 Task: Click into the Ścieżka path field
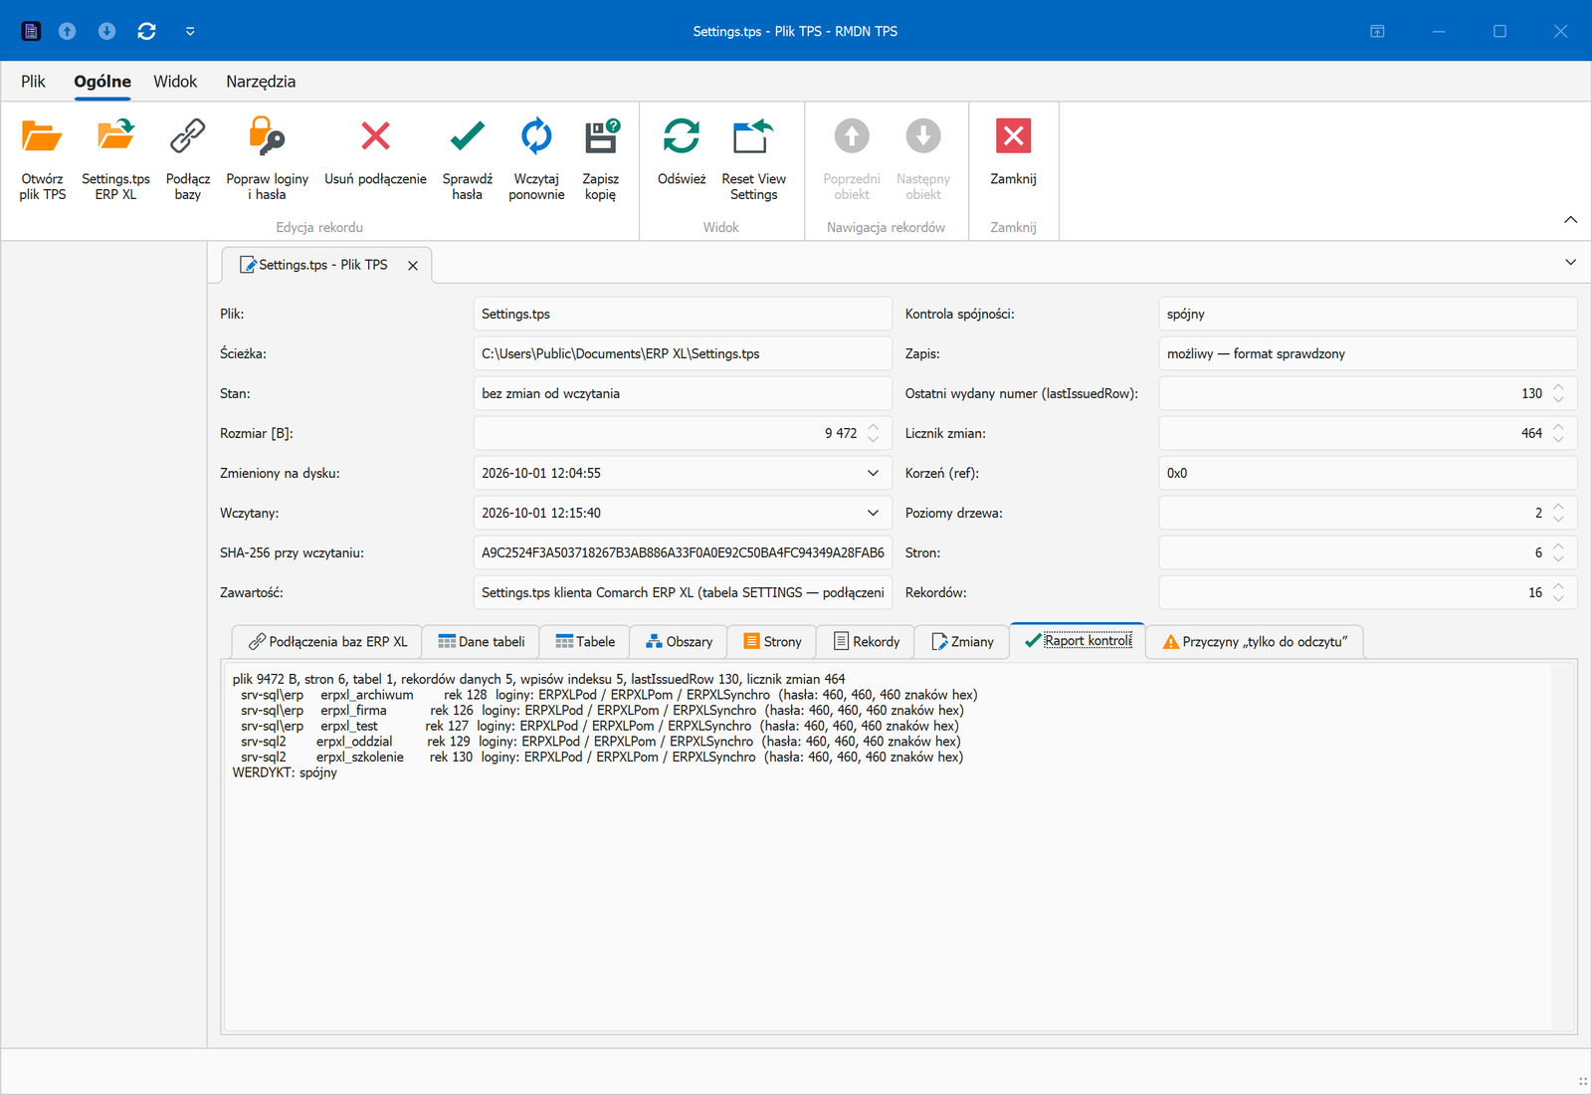pyautogui.click(x=683, y=353)
